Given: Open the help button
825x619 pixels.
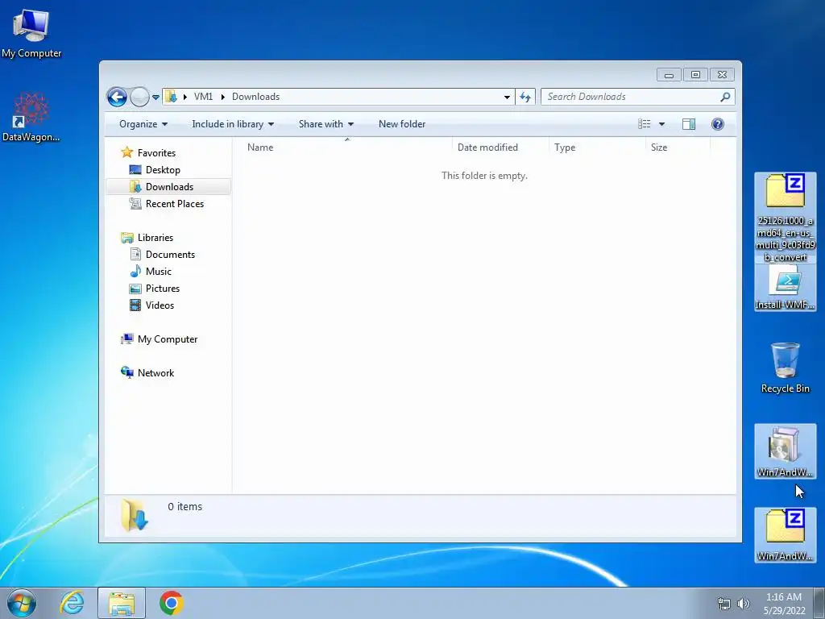Looking at the screenshot, I should [x=718, y=124].
